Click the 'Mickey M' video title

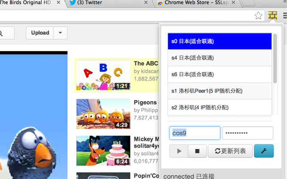coord(147,139)
